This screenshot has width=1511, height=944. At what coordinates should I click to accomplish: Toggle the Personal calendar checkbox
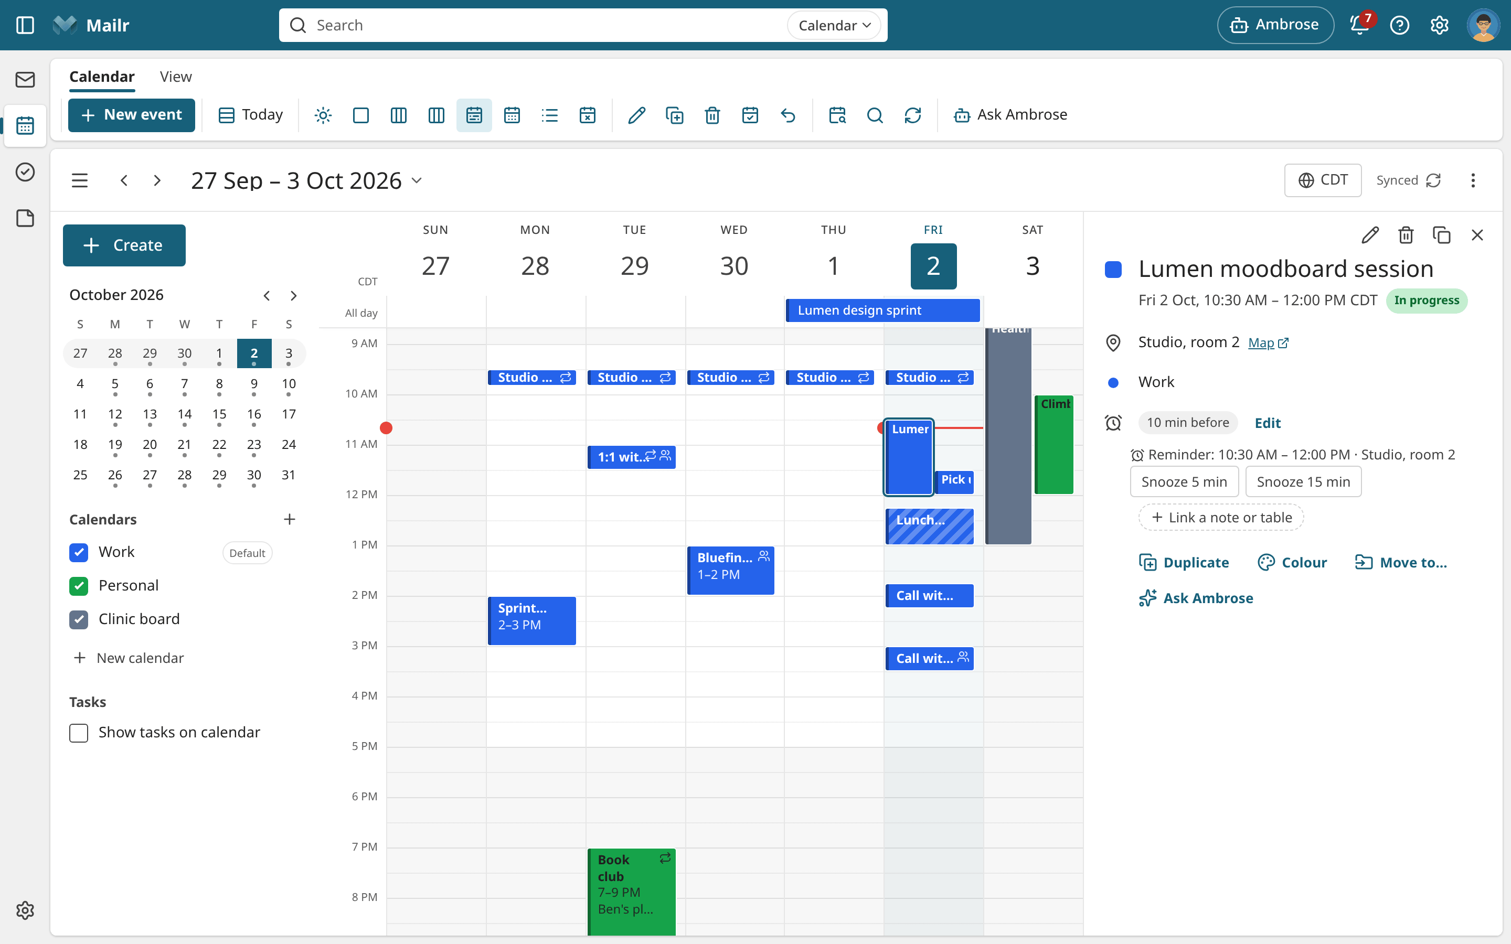click(79, 586)
